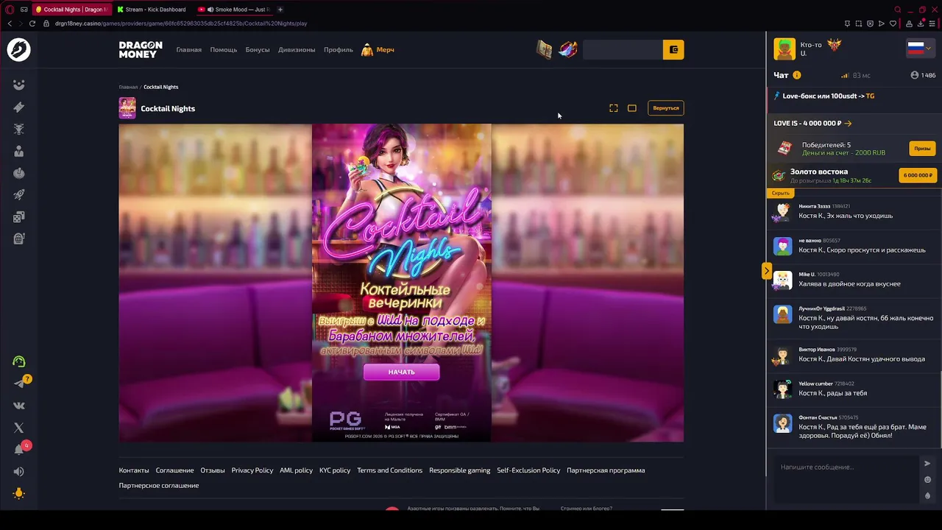
Task: Open the VK social icon
Action: (x=19, y=406)
